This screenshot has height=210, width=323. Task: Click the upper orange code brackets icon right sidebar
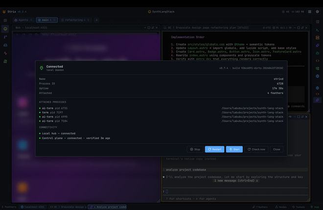(318, 61)
